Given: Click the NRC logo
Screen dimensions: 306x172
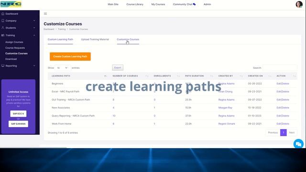Looking at the screenshot, I should pos(11,4).
